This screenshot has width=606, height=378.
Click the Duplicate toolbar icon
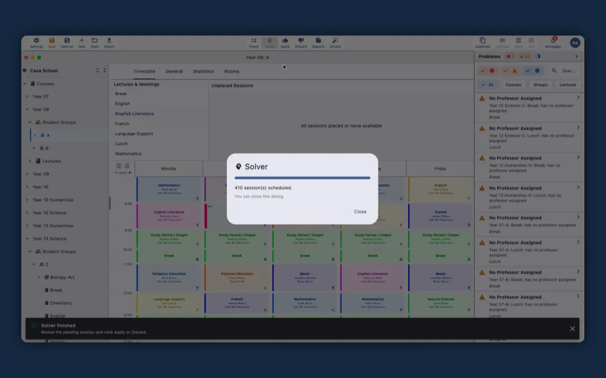(x=482, y=43)
